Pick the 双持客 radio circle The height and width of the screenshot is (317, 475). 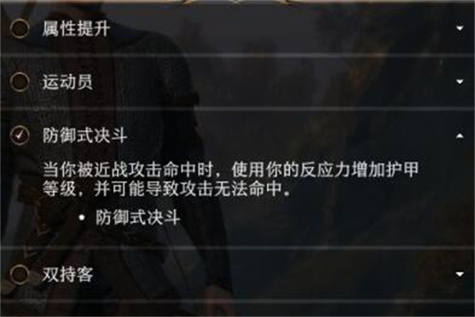[x=19, y=273]
